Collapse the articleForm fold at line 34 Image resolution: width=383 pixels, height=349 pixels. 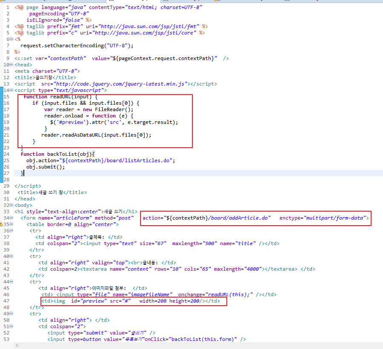click(11, 218)
